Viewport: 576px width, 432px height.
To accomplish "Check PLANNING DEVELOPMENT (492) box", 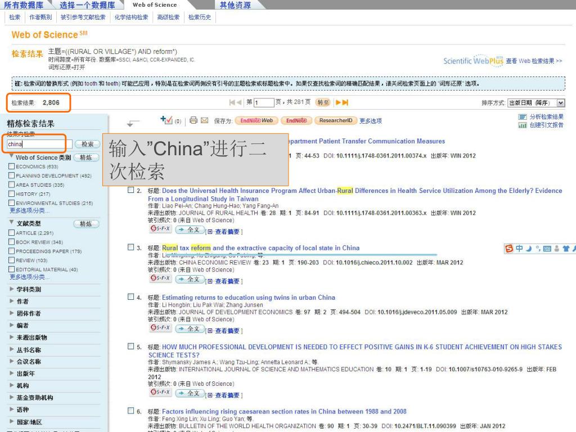I will click(x=11, y=175).
